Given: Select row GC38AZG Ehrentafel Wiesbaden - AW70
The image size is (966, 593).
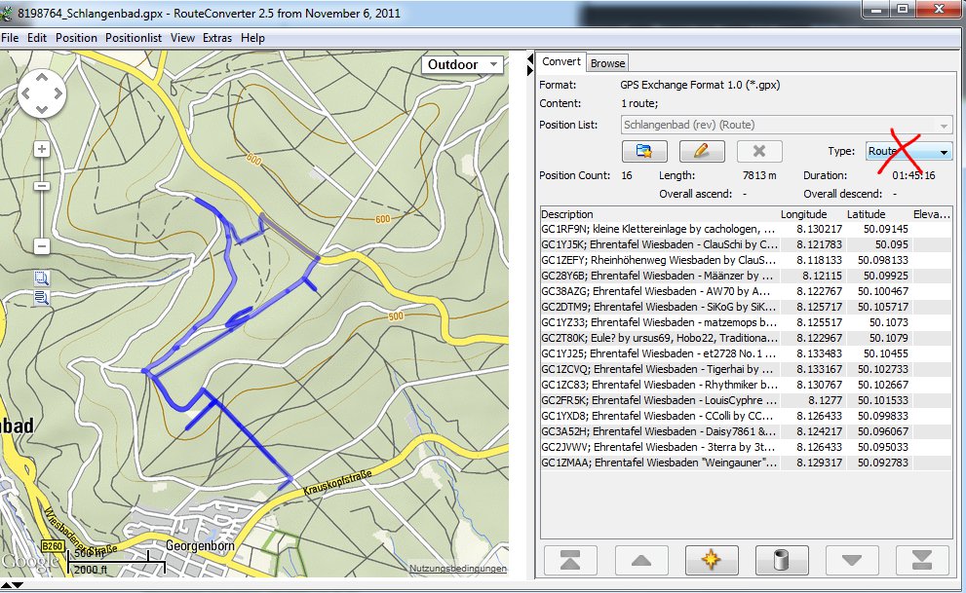Looking at the screenshot, I should [746, 291].
